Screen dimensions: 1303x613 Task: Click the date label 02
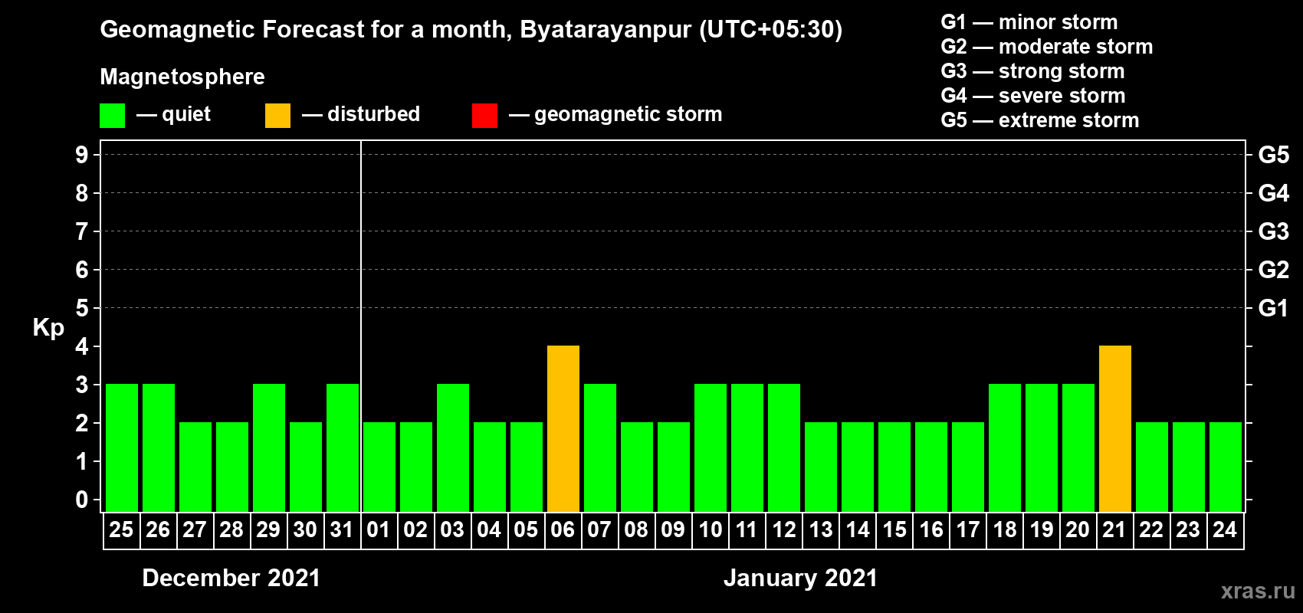[415, 530]
